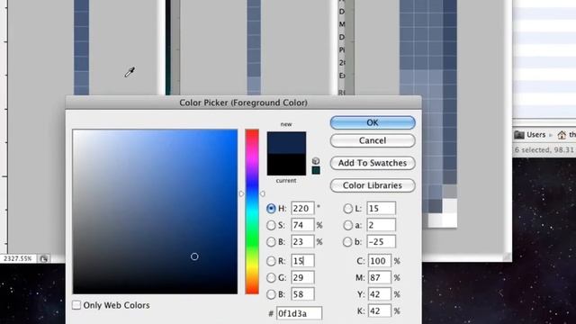Click the saturation field showing 74
576x324 pixels.
click(302, 225)
